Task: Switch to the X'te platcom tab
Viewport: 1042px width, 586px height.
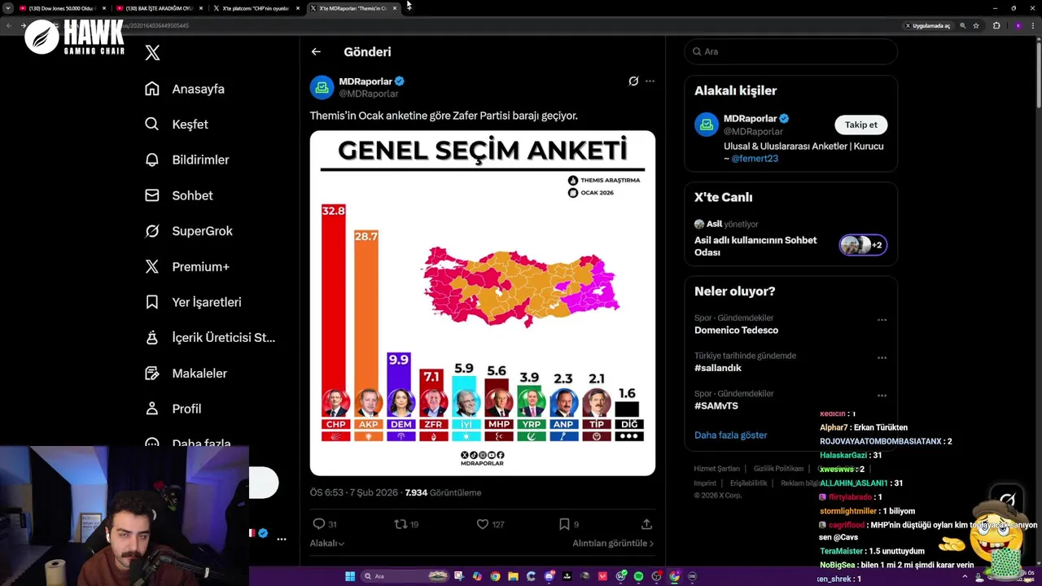Action: click(x=256, y=8)
